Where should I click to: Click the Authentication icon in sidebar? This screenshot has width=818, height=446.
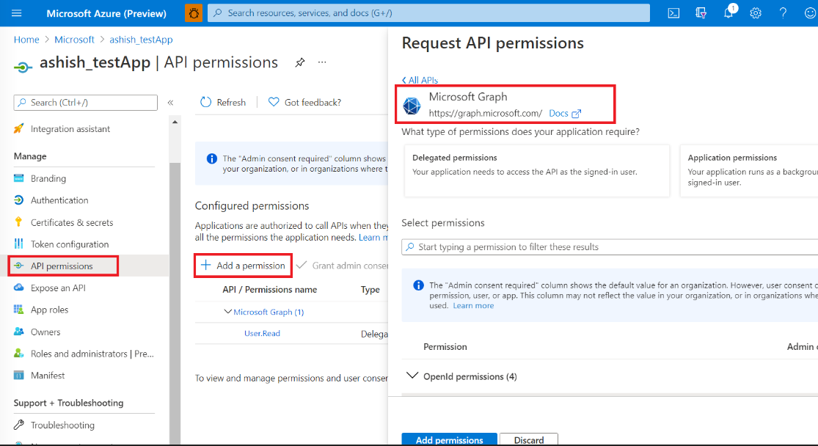[x=19, y=200]
